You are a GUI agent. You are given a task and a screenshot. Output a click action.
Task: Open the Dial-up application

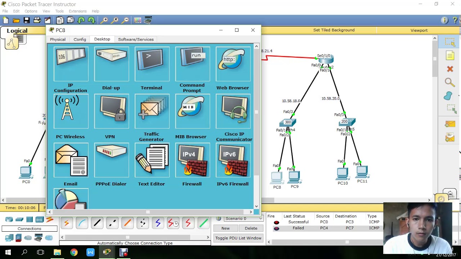click(x=111, y=64)
